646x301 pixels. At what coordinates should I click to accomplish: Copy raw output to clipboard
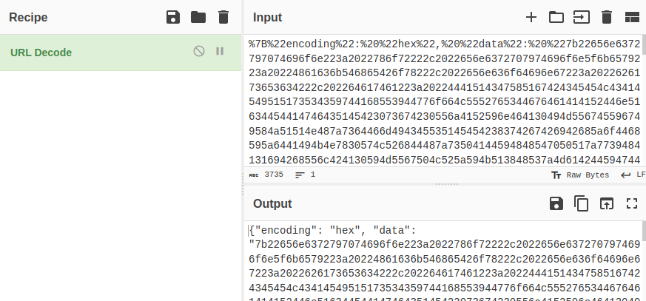pos(581,203)
